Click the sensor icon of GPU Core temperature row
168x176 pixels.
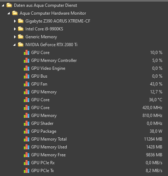27,100
